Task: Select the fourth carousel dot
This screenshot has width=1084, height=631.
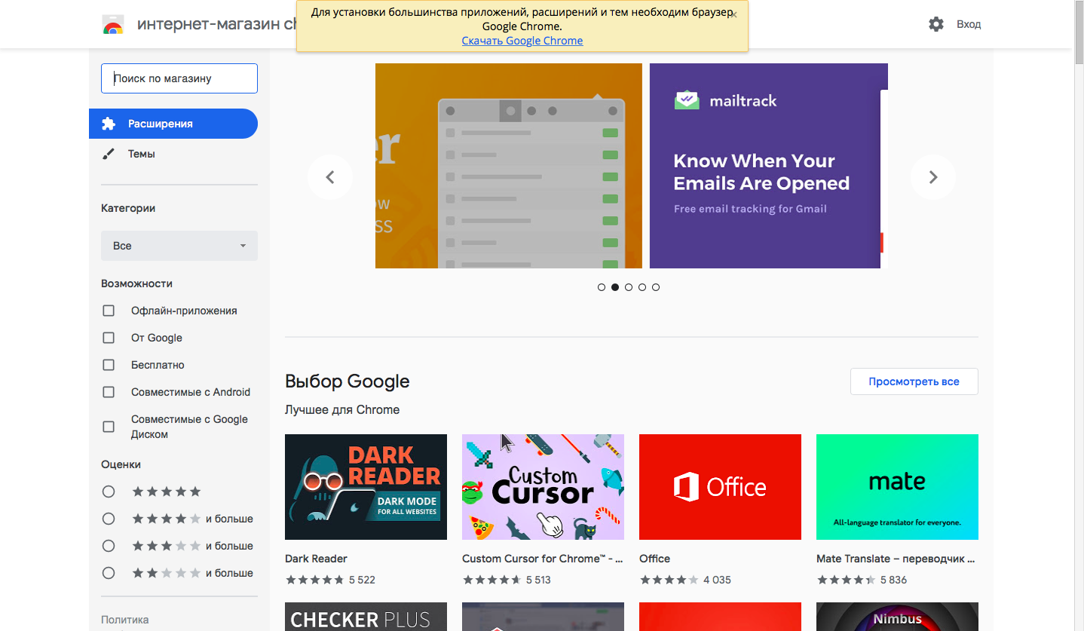Action: pos(642,287)
